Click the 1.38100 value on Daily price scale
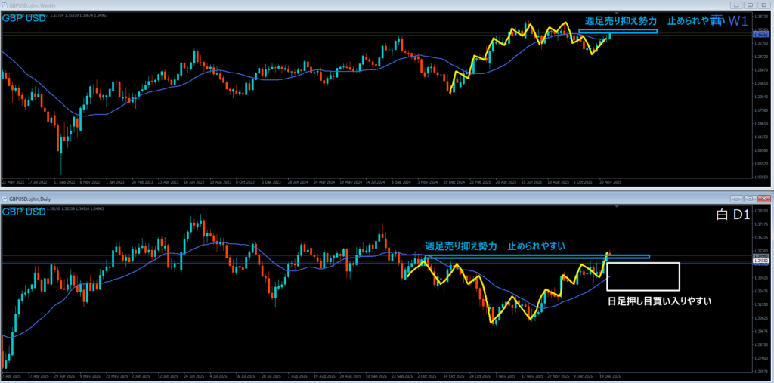 760,211
